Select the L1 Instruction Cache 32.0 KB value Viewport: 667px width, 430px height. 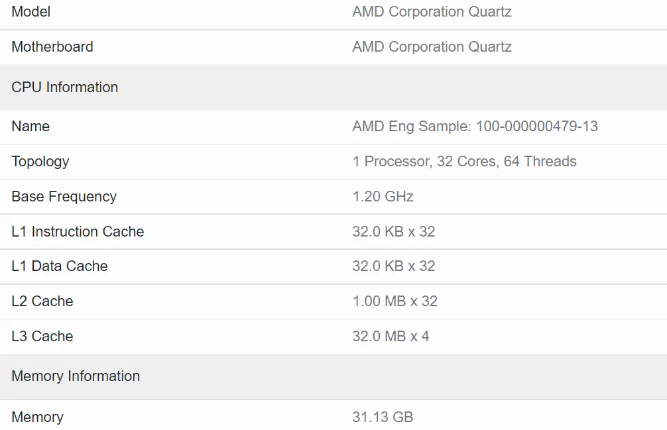[393, 232]
